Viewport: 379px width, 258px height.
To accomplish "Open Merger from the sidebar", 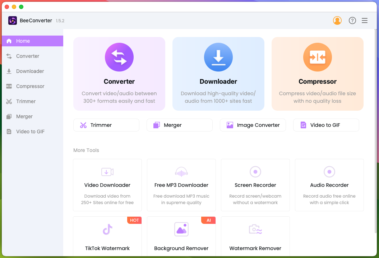I will [x=32, y=116].
